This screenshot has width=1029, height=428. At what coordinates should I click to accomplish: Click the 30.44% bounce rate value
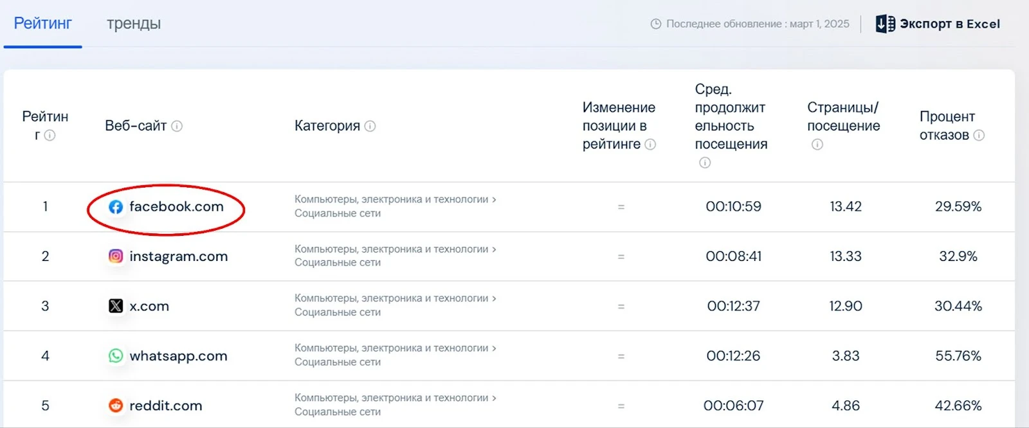tap(958, 306)
